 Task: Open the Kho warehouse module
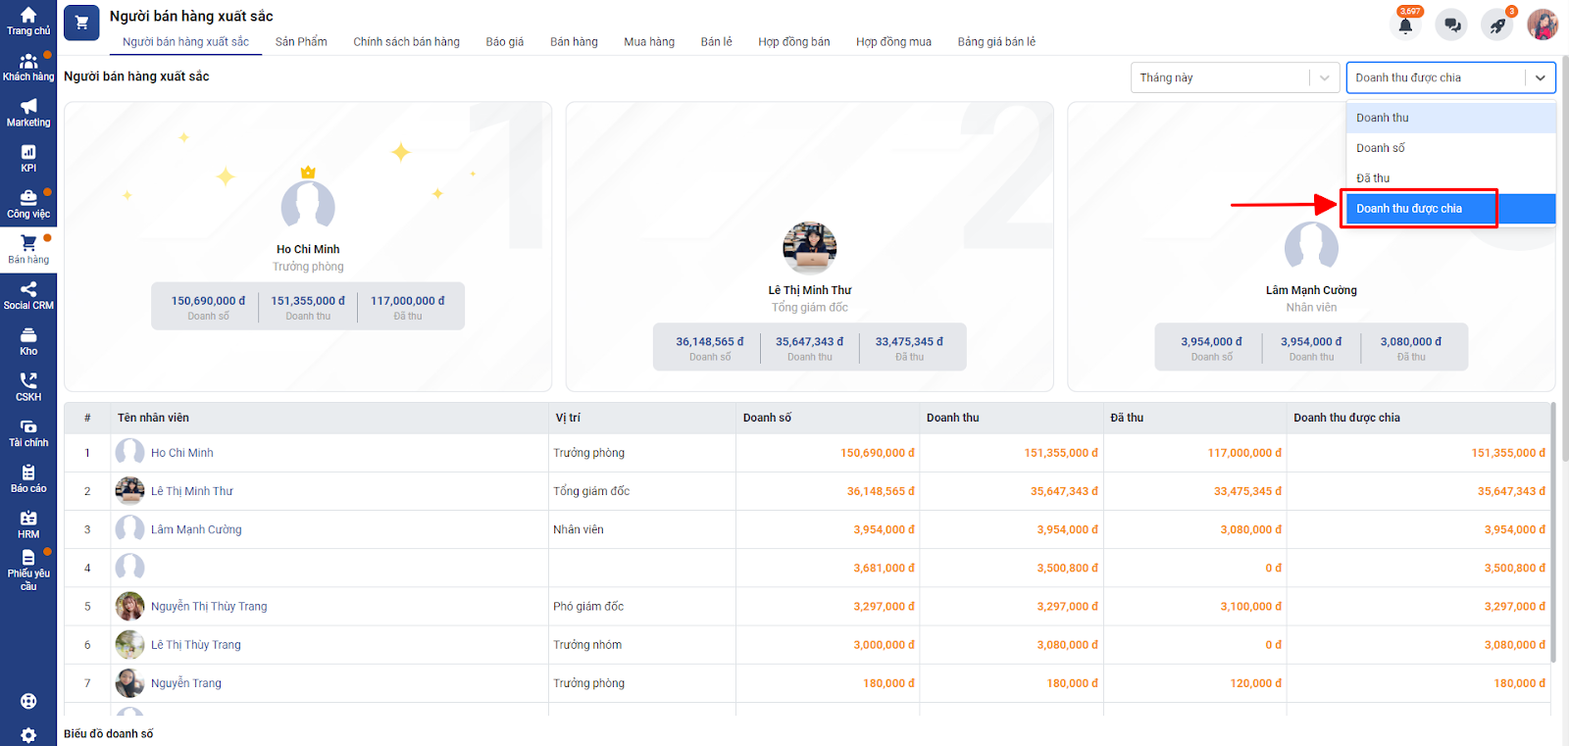click(28, 342)
